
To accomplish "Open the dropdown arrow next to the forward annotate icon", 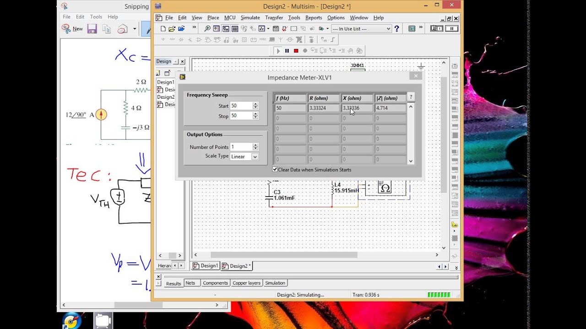I will click(x=327, y=29).
